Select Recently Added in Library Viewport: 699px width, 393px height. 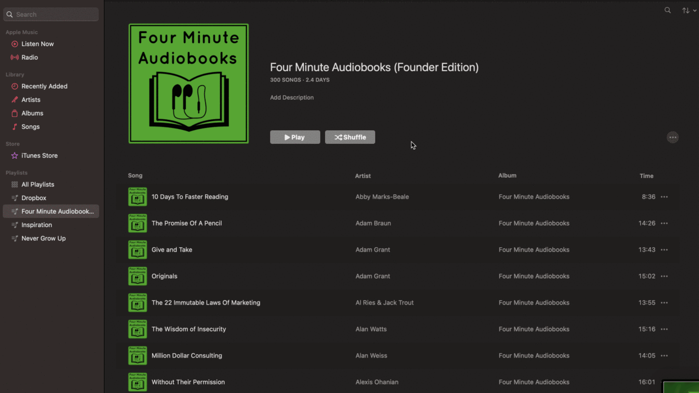point(44,86)
